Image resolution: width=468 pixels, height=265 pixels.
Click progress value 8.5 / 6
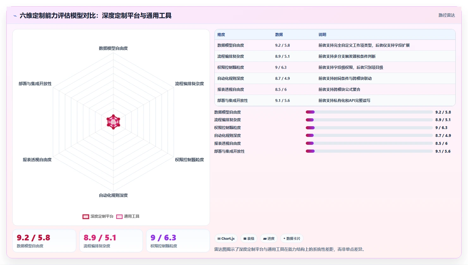tap(441, 144)
